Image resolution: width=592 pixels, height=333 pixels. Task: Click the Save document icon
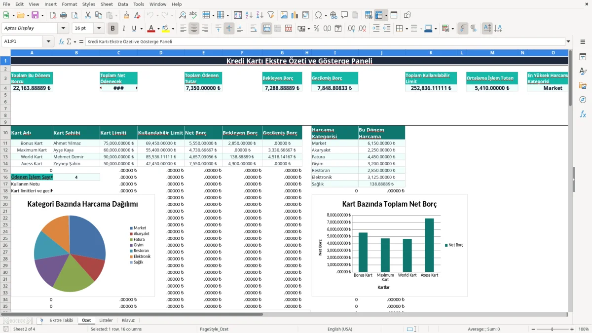35,15
